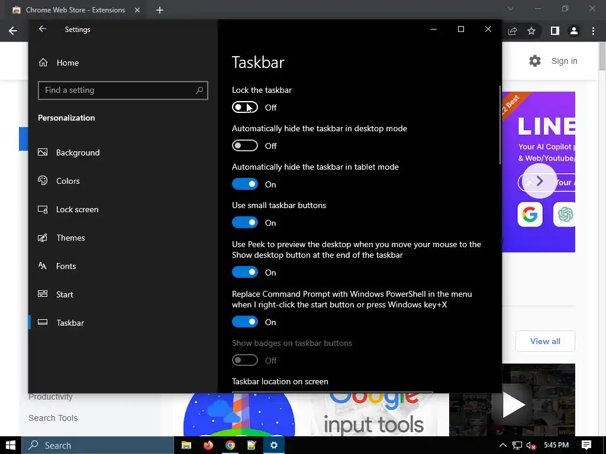Open Chrome side panel icon
Image resolution: width=606 pixels, height=454 pixels.
click(x=555, y=31)
